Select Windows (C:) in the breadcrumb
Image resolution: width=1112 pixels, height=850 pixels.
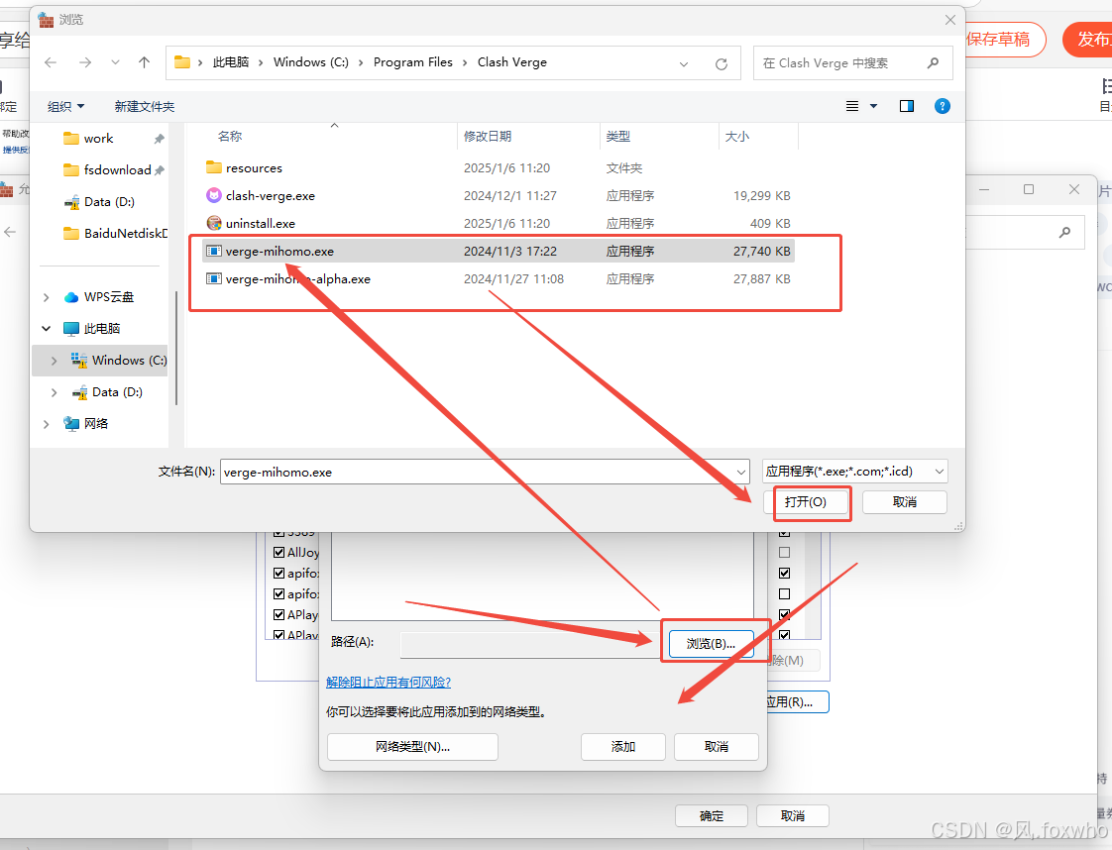310,62
